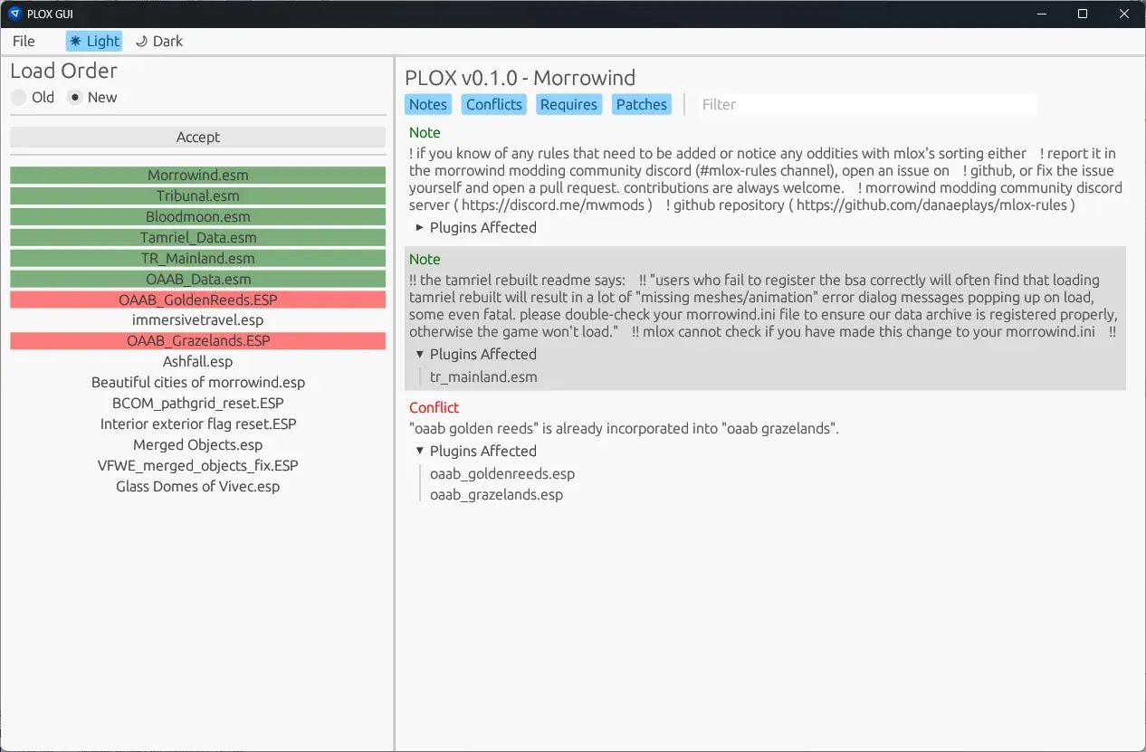The width and height of the screenshot is (1146, 752).
Task: Toggle the Patches filter
Action: 642,104
